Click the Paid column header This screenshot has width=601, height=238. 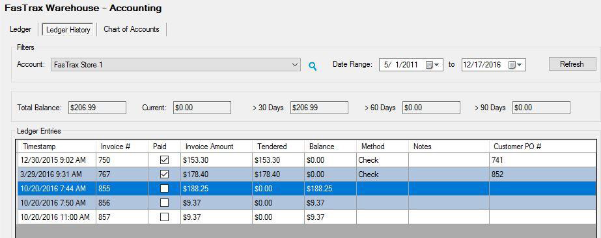coord(164,147)
